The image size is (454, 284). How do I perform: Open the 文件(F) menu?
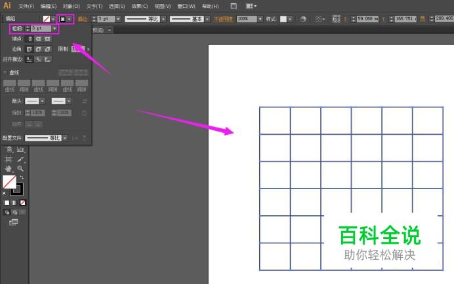pos(26,6)
